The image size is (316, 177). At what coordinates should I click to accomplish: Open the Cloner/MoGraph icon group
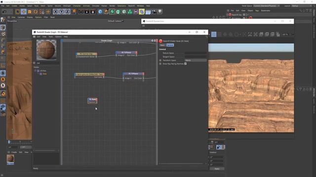pos(130,12)
